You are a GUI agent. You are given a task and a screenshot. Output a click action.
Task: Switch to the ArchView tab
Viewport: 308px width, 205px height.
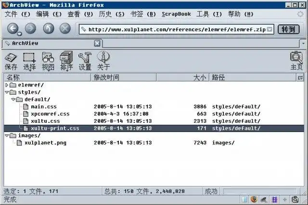click(x=52, y=43)
